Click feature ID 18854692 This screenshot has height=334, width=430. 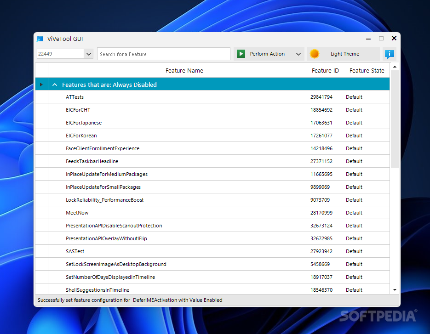pyautogui.click(x=321, y=110)
